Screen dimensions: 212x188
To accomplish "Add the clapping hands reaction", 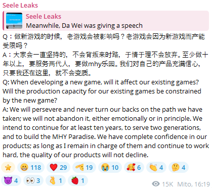I will (156, 167).
